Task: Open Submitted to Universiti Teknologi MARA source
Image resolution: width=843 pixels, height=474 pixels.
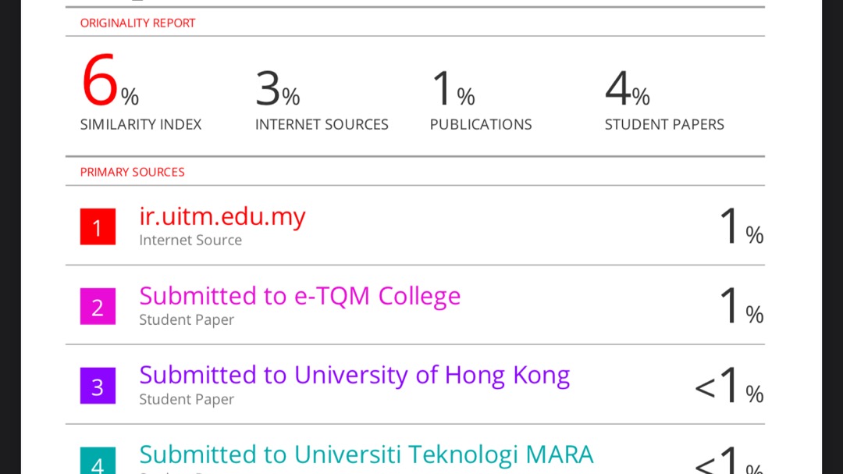Action: coord(366,454)
